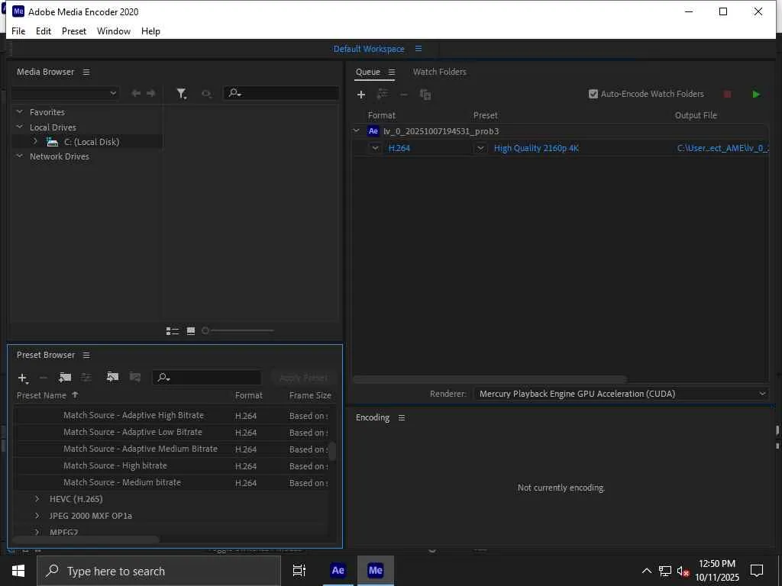782x586 pixels.
Task: Expand the HEVC (H.265) preset group
Action: [x=37, y=499]
